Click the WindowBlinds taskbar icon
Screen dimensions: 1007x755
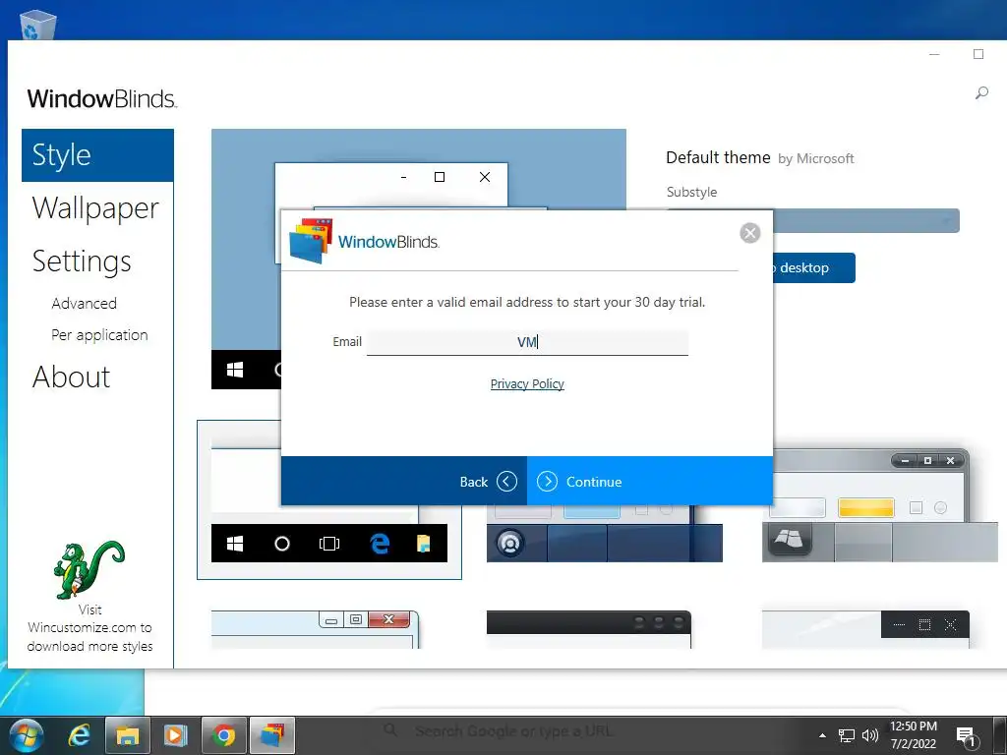click(271, 735)
